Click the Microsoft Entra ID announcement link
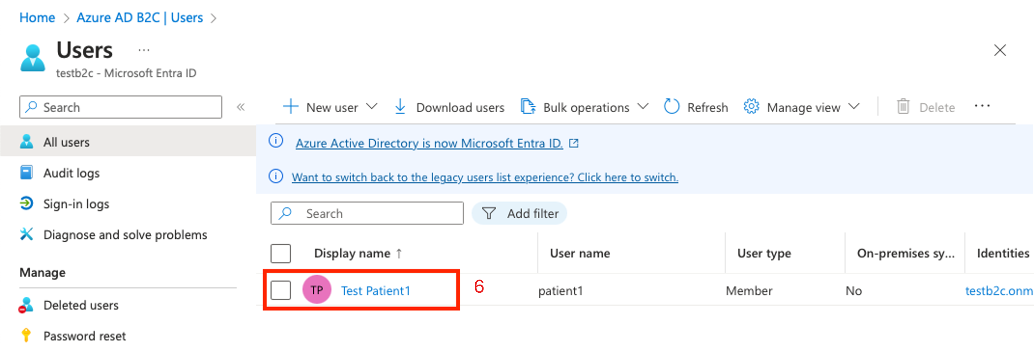The width and height of the screenshot is (1034, 358). tap(428, 143)
